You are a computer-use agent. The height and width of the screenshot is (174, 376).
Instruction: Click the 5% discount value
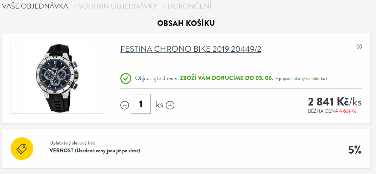click(355, 150)
